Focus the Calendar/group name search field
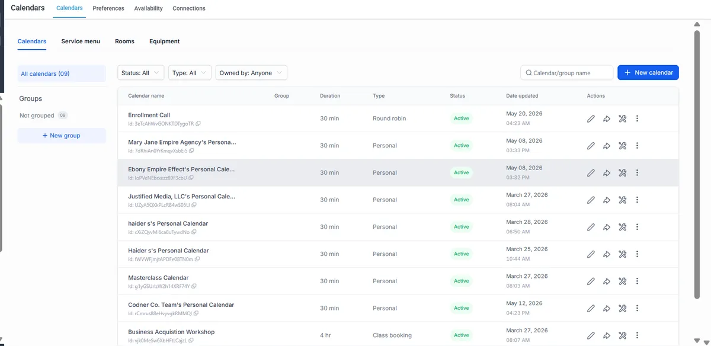Image resolution: width=711 pixels, height=346 pixels. (x=566, y=73)
